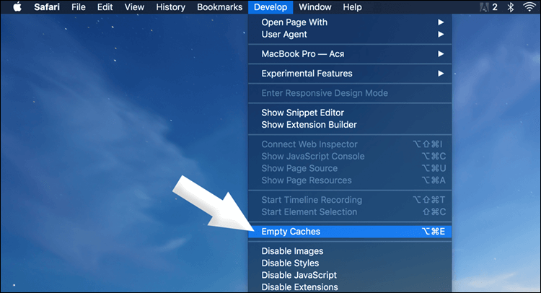
Task: Open the History menu
Action: tap(170, 7)
